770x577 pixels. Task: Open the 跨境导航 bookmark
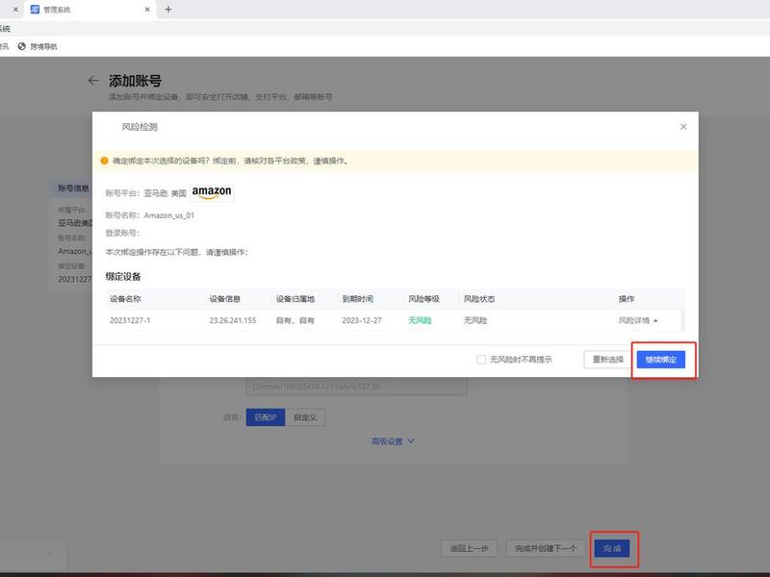(x=38, y=46)
